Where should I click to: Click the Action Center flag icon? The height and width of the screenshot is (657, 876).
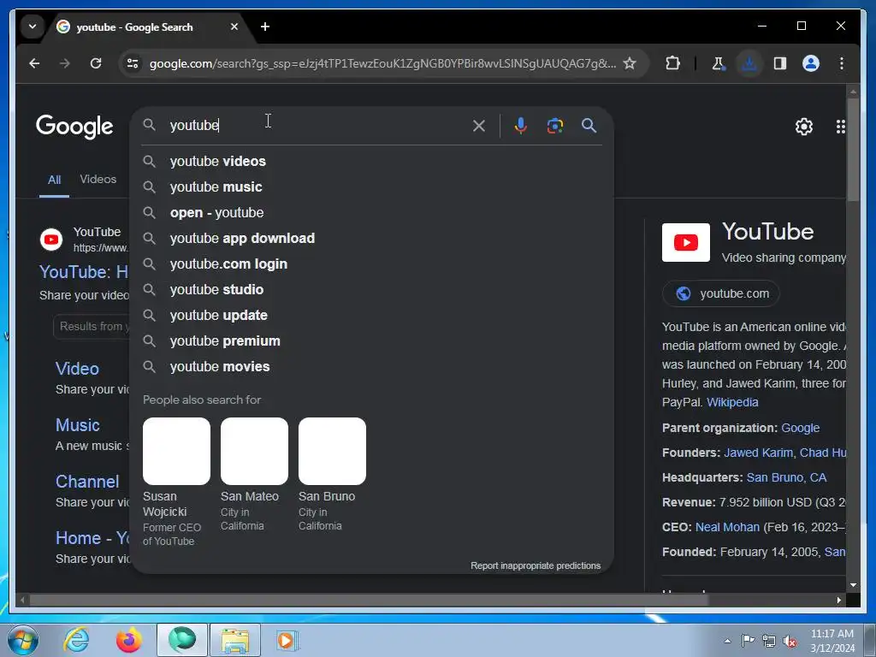[x=748, y=640]
